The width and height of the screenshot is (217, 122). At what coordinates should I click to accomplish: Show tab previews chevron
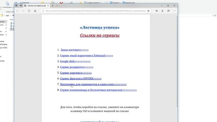(x=57, y=6)
